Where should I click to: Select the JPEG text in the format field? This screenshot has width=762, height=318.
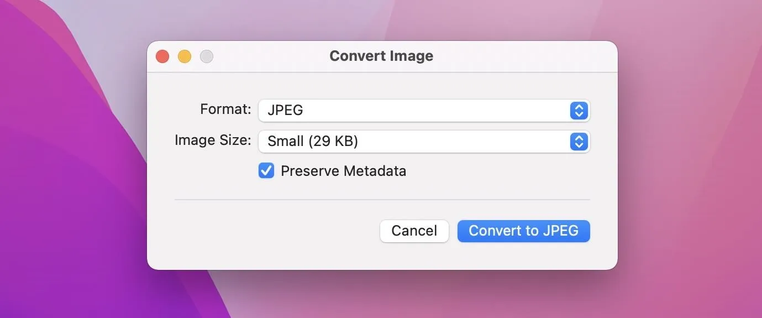[285, 110]
